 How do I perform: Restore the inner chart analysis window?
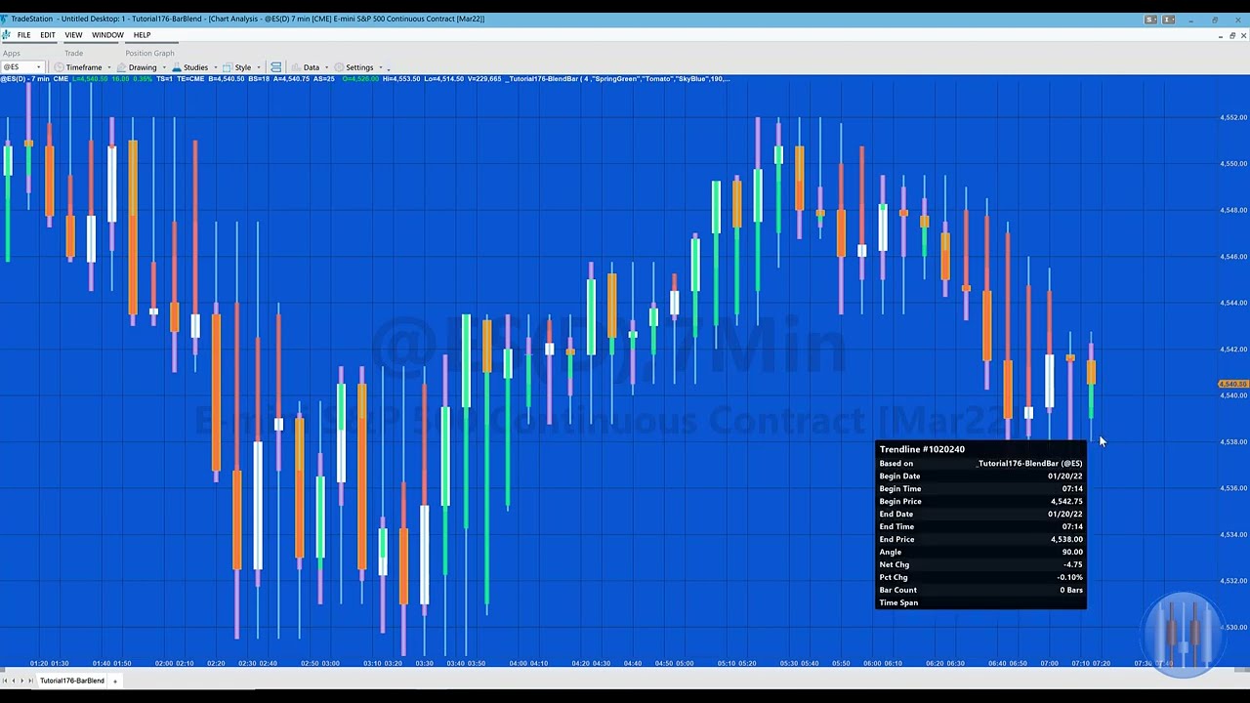[1231, 35]
